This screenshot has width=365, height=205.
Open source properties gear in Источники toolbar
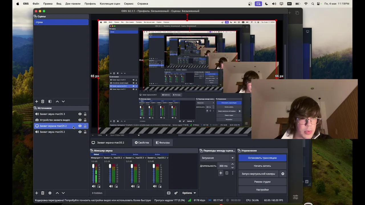50,193
